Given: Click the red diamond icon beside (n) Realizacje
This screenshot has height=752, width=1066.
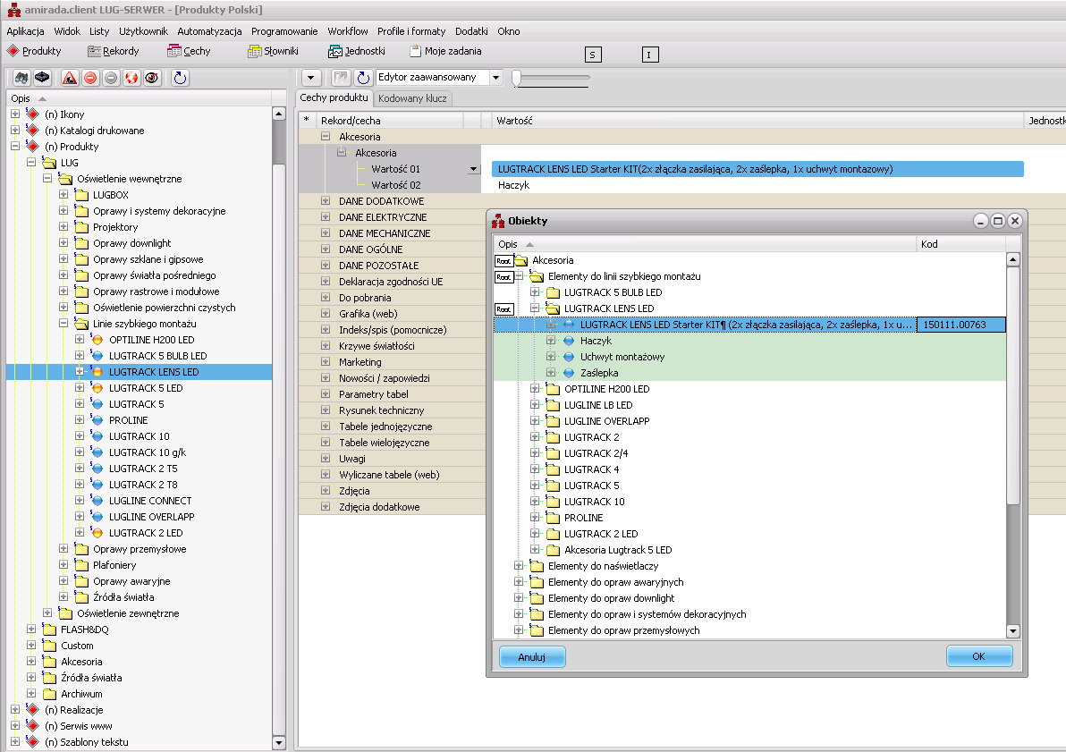Looking at the screenshot, I should [32, 709].
